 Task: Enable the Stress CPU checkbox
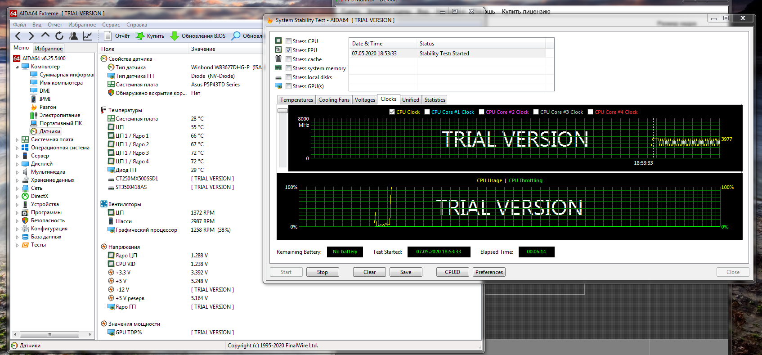[288, 41]
